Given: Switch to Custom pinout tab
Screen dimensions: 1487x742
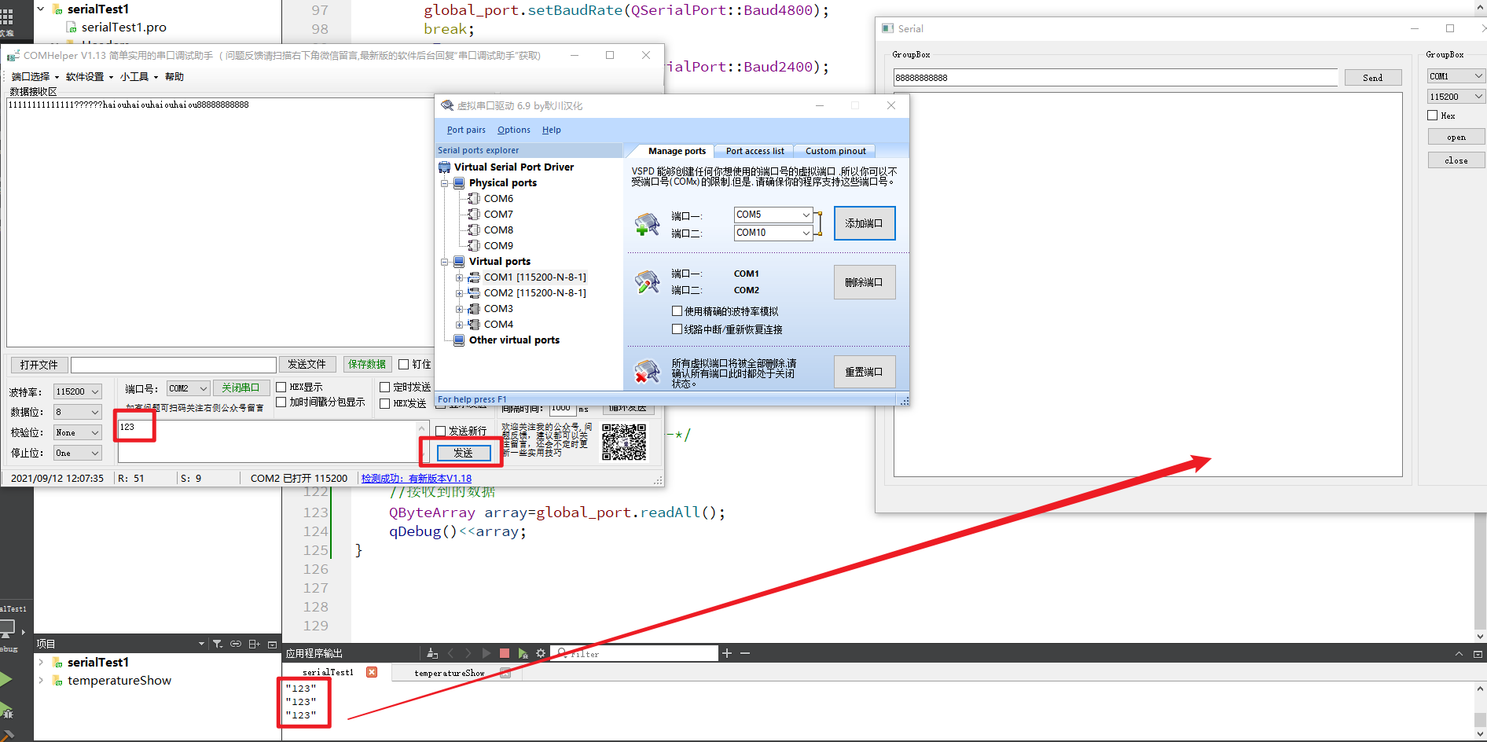Looking at the screenshot, I should pos(835,151).
